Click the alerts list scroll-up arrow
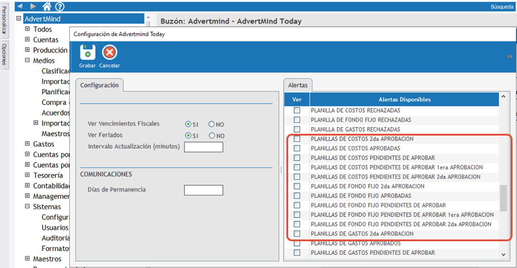The height and width of the screenshot is (268, 517). (x=503, y=97)
